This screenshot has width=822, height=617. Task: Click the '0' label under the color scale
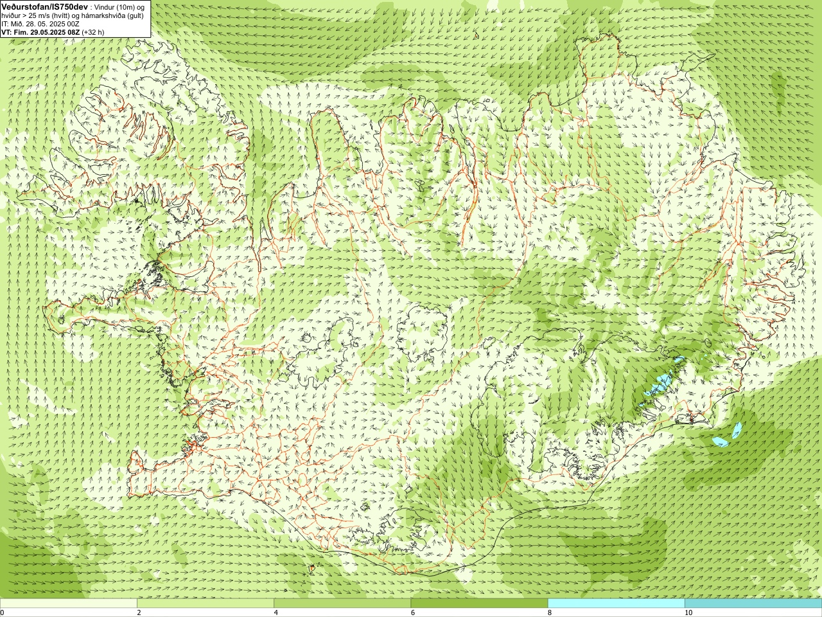[2, 613]
